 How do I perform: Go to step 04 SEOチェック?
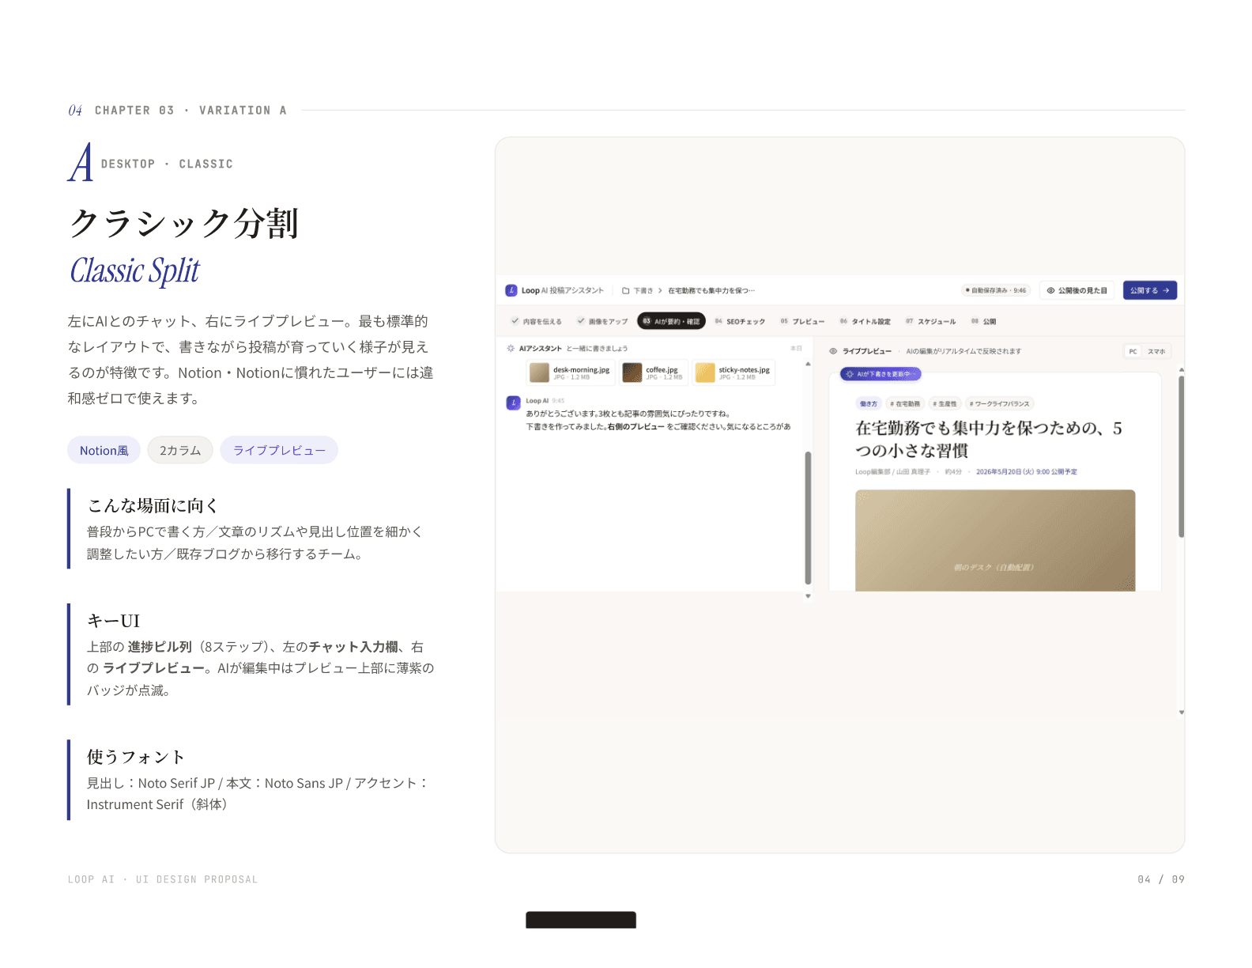(740, 321)
